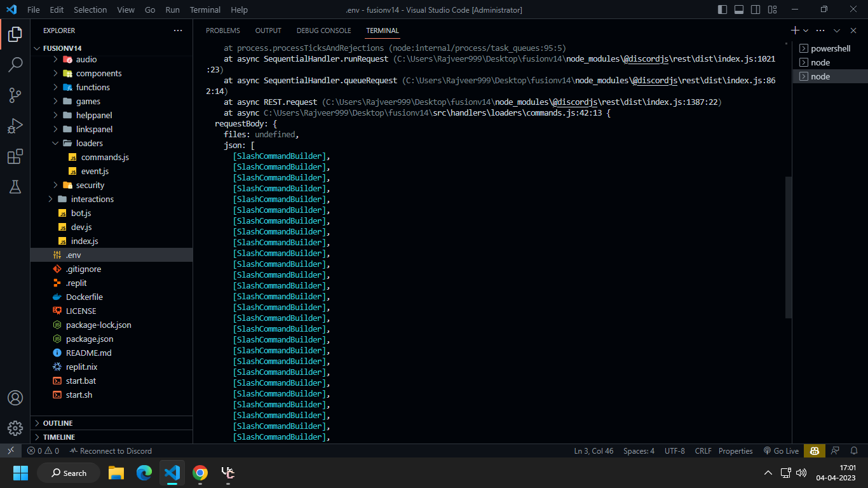The image size is (868, 488).
Task: Switch to the OUTPUT tab
Action: coord(268,30)
